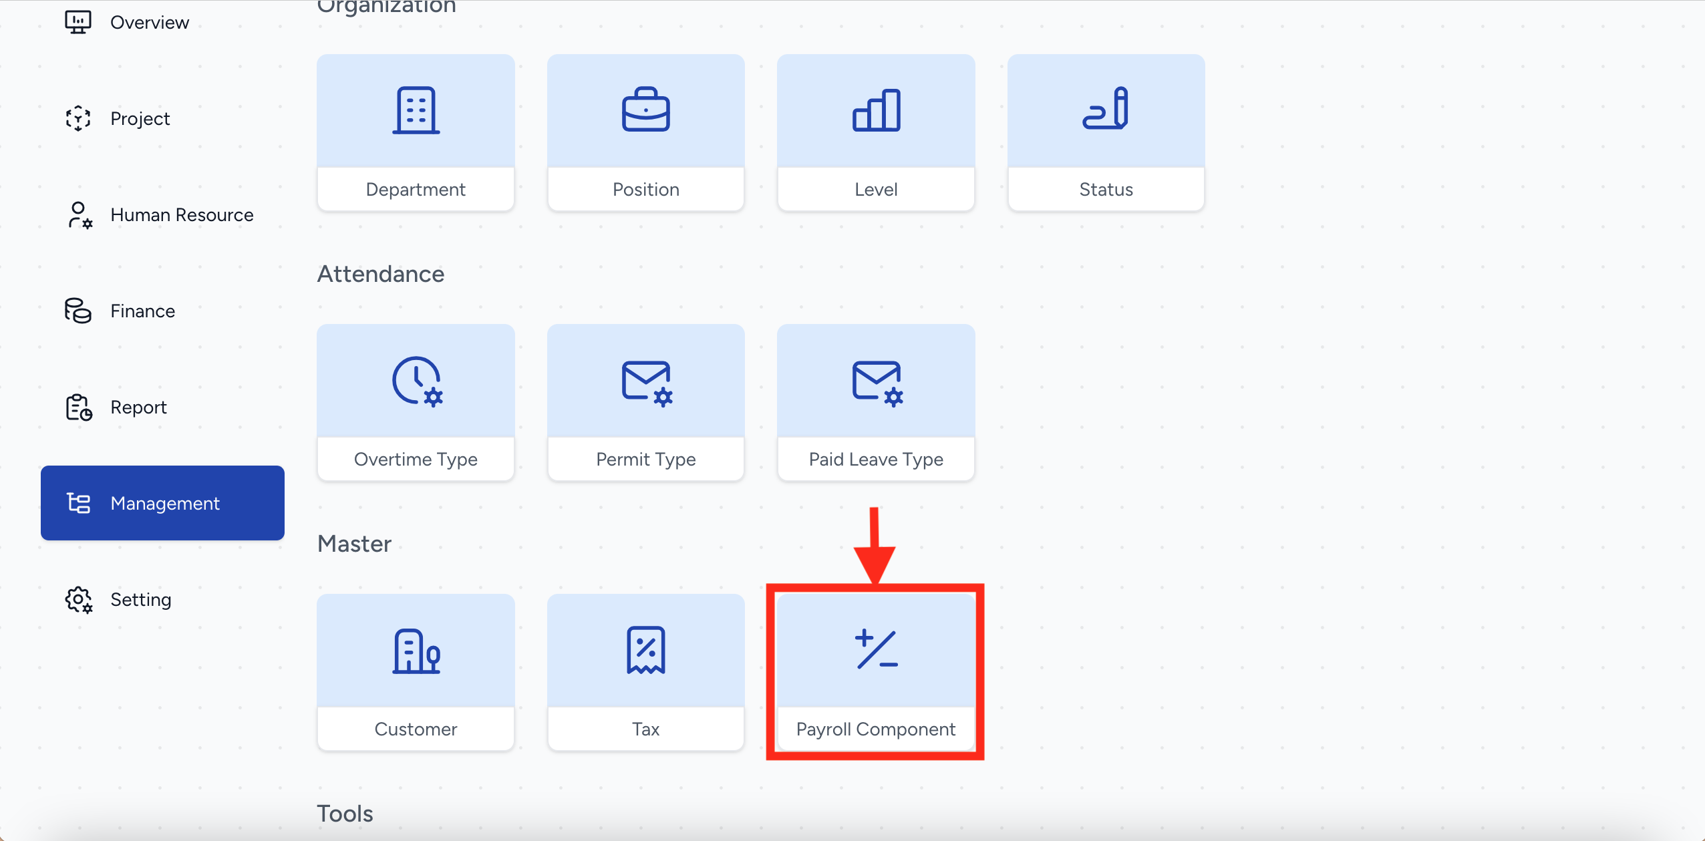1705x841 pixels.
Task: Open the Report sidebar item
Action: click(138, 407)
